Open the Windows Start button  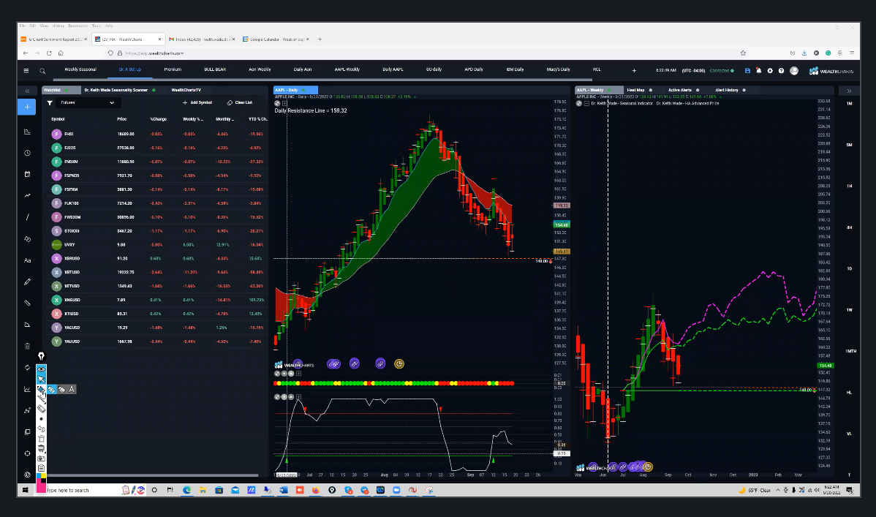pyautogui.click(x=25, y=490)
